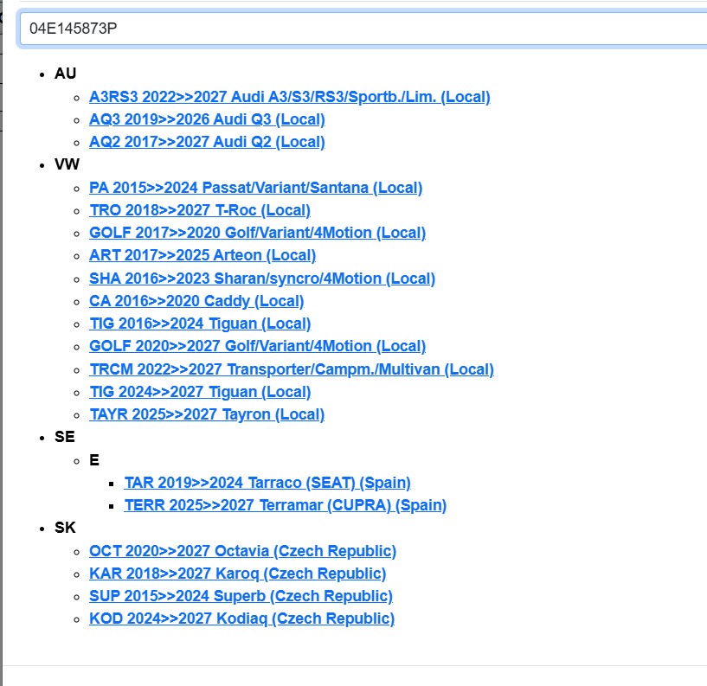The height and width of the screenshot is (686, 707).
Task: Open Golf/Variant/4Motion 2020>>2027 link
Action: pos(257,346)
